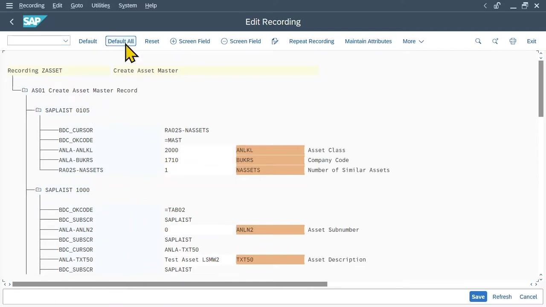Click the Default button
546x307 pixels.
[88, 41]
